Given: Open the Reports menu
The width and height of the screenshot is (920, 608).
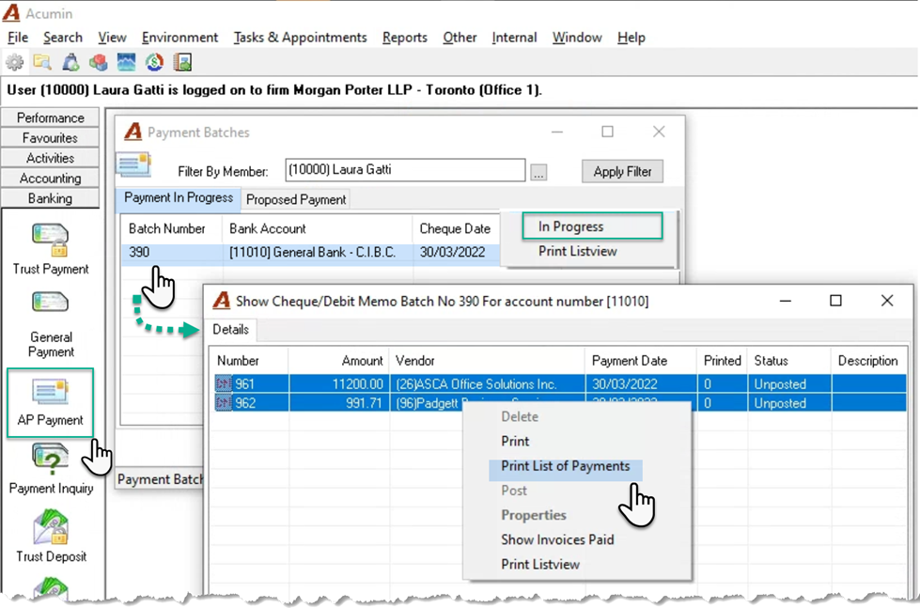Looking at the screenshot, I should (x=405, y=38).
